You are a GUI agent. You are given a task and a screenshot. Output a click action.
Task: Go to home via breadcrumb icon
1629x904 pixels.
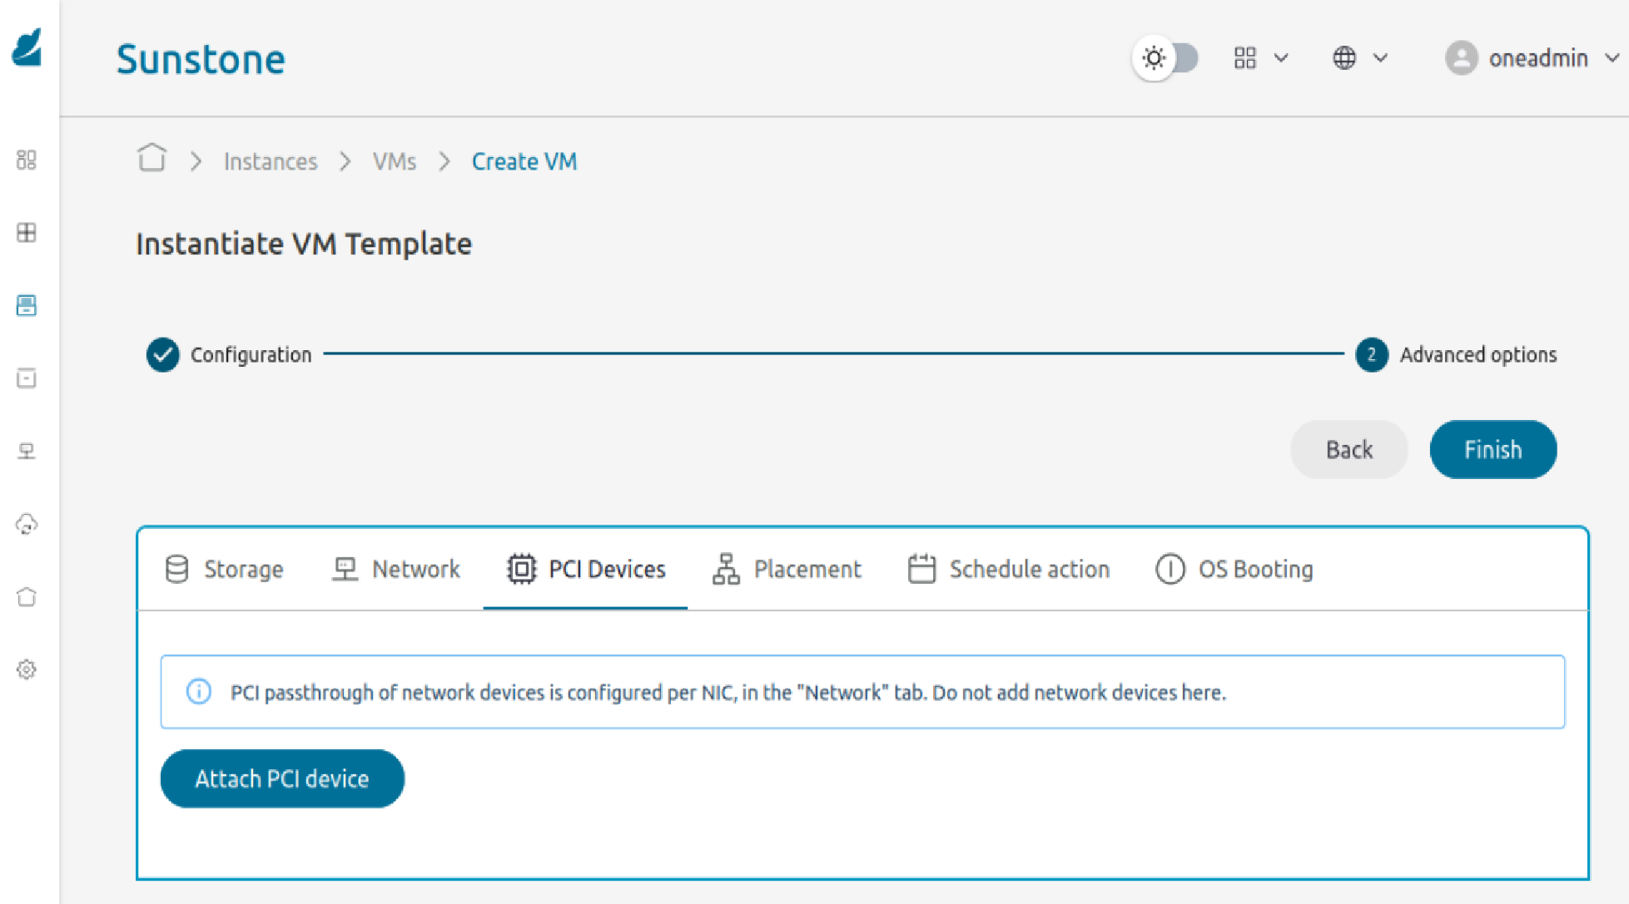pos(151,158)
